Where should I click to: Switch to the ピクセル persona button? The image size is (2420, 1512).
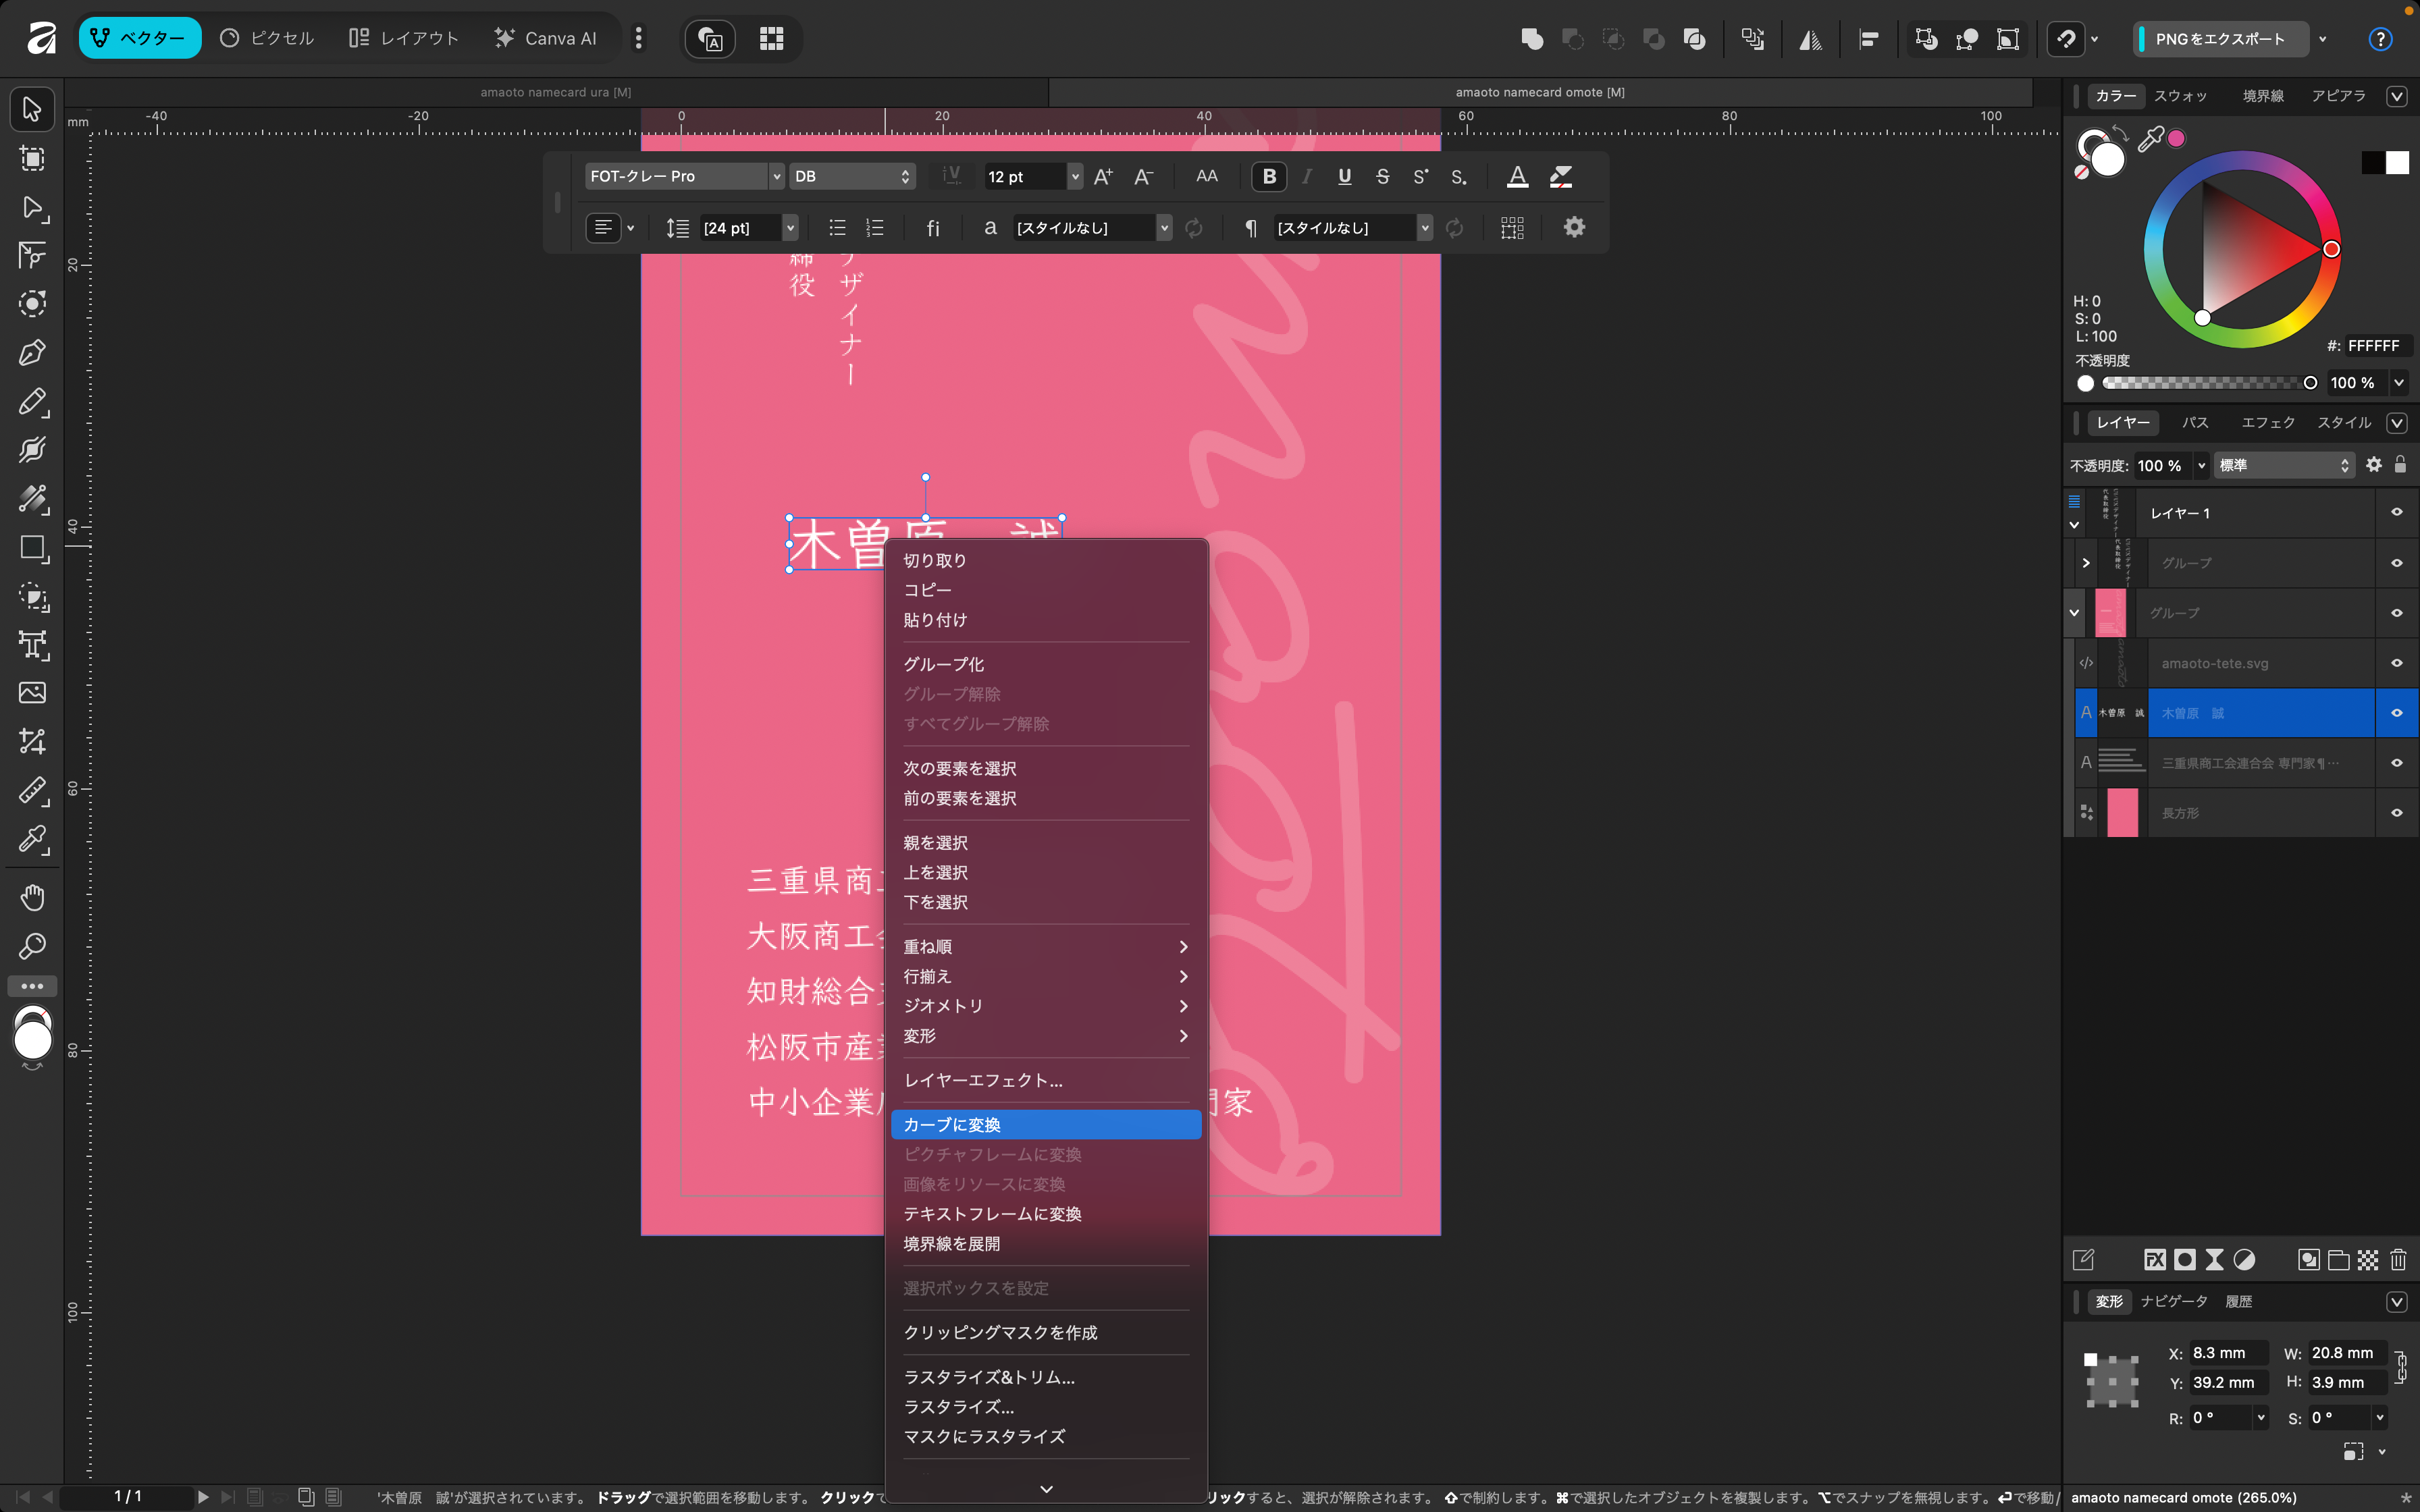pos(267,39)
